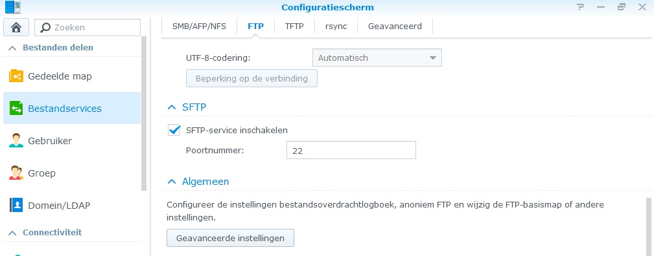Collapse the Algemeen section
Screen dimensions: 654x256
click(172, 182)
